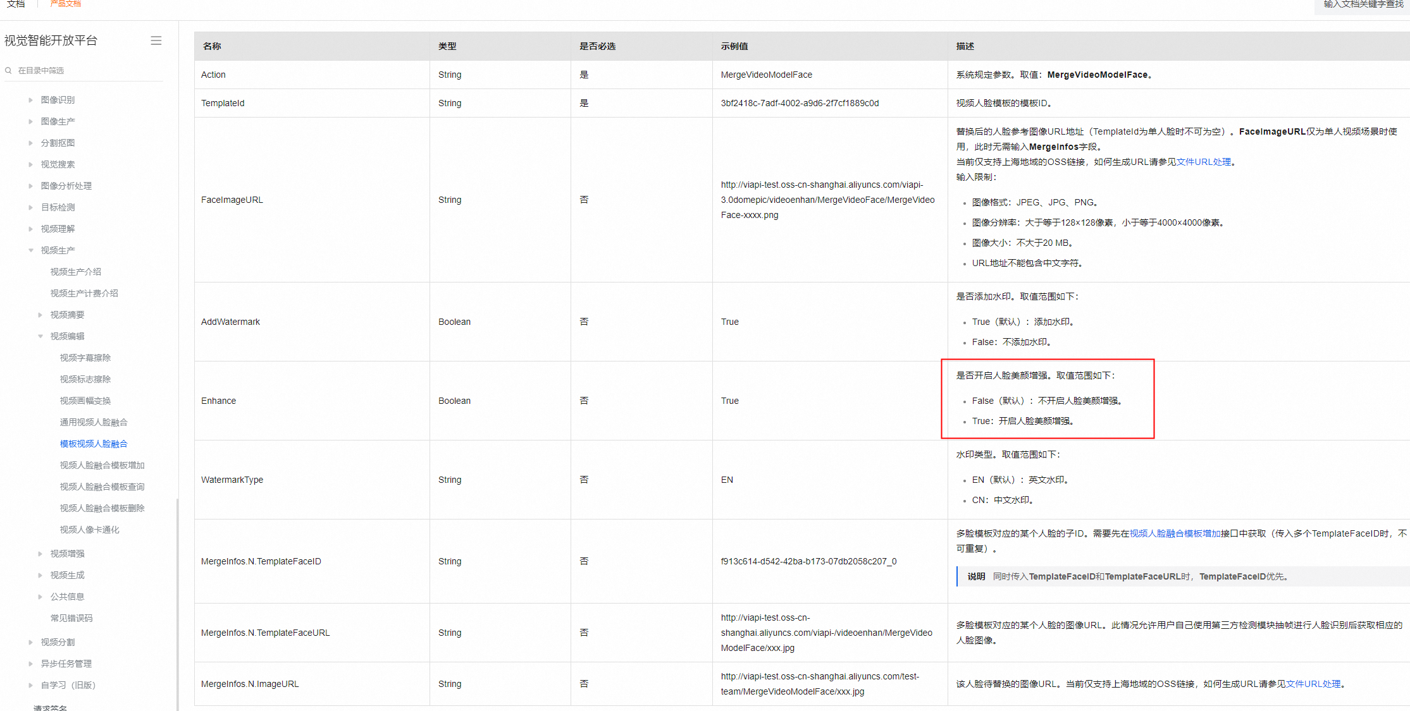Image resolution: width=1410 pixels, height=711 pixels.
Task: Click the example value f913c614-d542-42ba-b173-07db2058c207_0
Action: [808, 561]
